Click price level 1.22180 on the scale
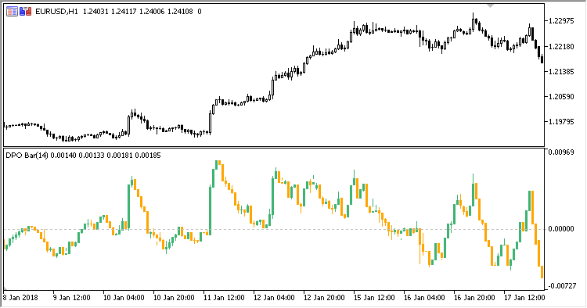Image resolution: width=587 pixels, height=308 pixels. [561, 46]
